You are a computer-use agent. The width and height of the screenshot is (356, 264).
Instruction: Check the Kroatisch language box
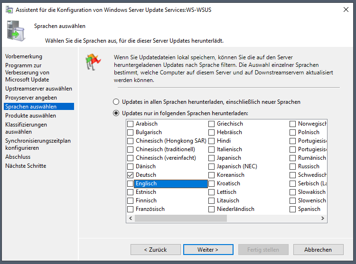211,183
